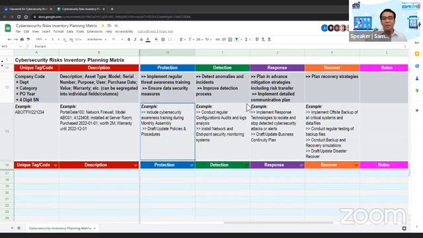Viewport: 423px width, 238px height.
Task: Reload the browser page
Action: [x=19, y=17]
